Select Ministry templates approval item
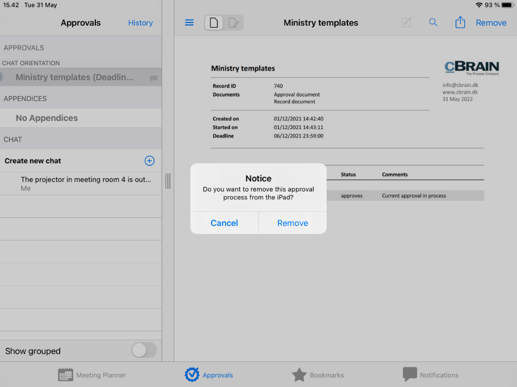The height and width of the screenshot is (387, 517). (74, 77)
